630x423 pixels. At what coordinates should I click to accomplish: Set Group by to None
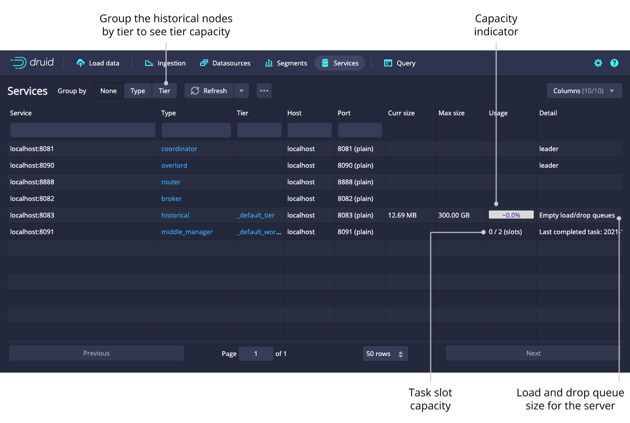click(x=108, y=91)
